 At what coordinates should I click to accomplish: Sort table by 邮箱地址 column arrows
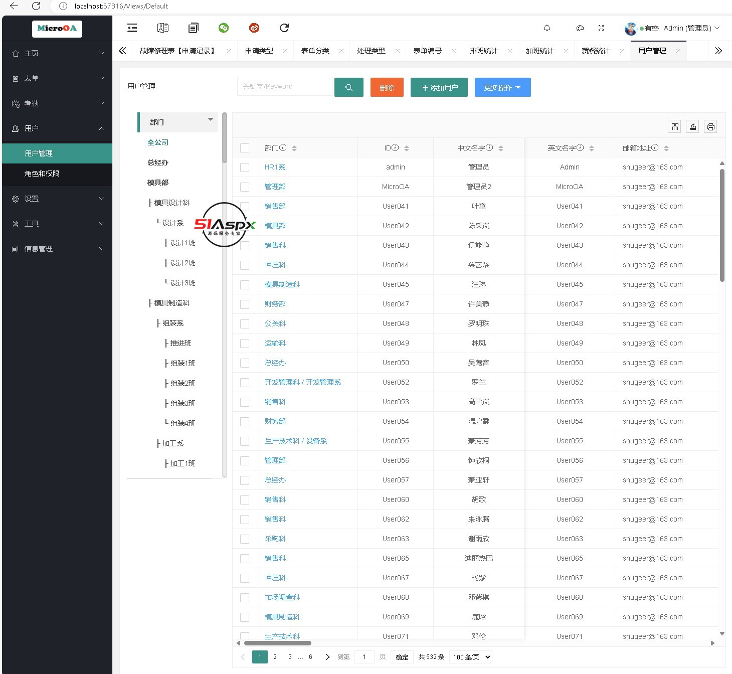666,148
